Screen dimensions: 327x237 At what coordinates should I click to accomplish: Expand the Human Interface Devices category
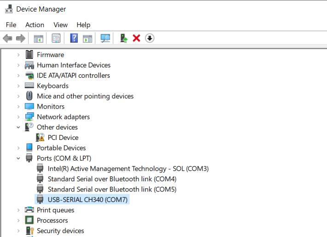click(18, 65)
